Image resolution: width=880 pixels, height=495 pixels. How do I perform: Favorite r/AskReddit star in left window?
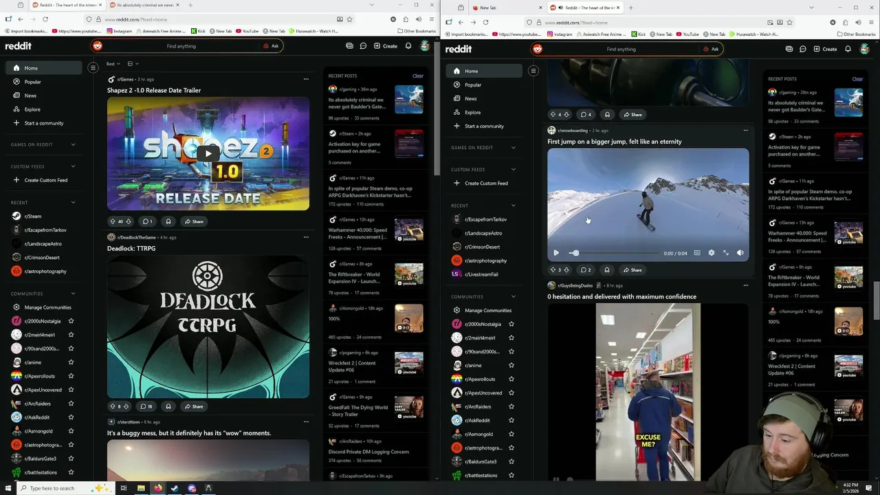71,417
